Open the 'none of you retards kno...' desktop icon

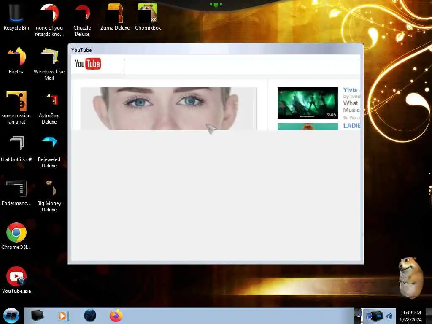coord(49,20)
